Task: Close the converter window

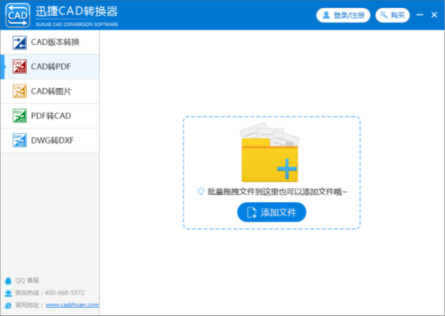Action: [x=434, y=15]
